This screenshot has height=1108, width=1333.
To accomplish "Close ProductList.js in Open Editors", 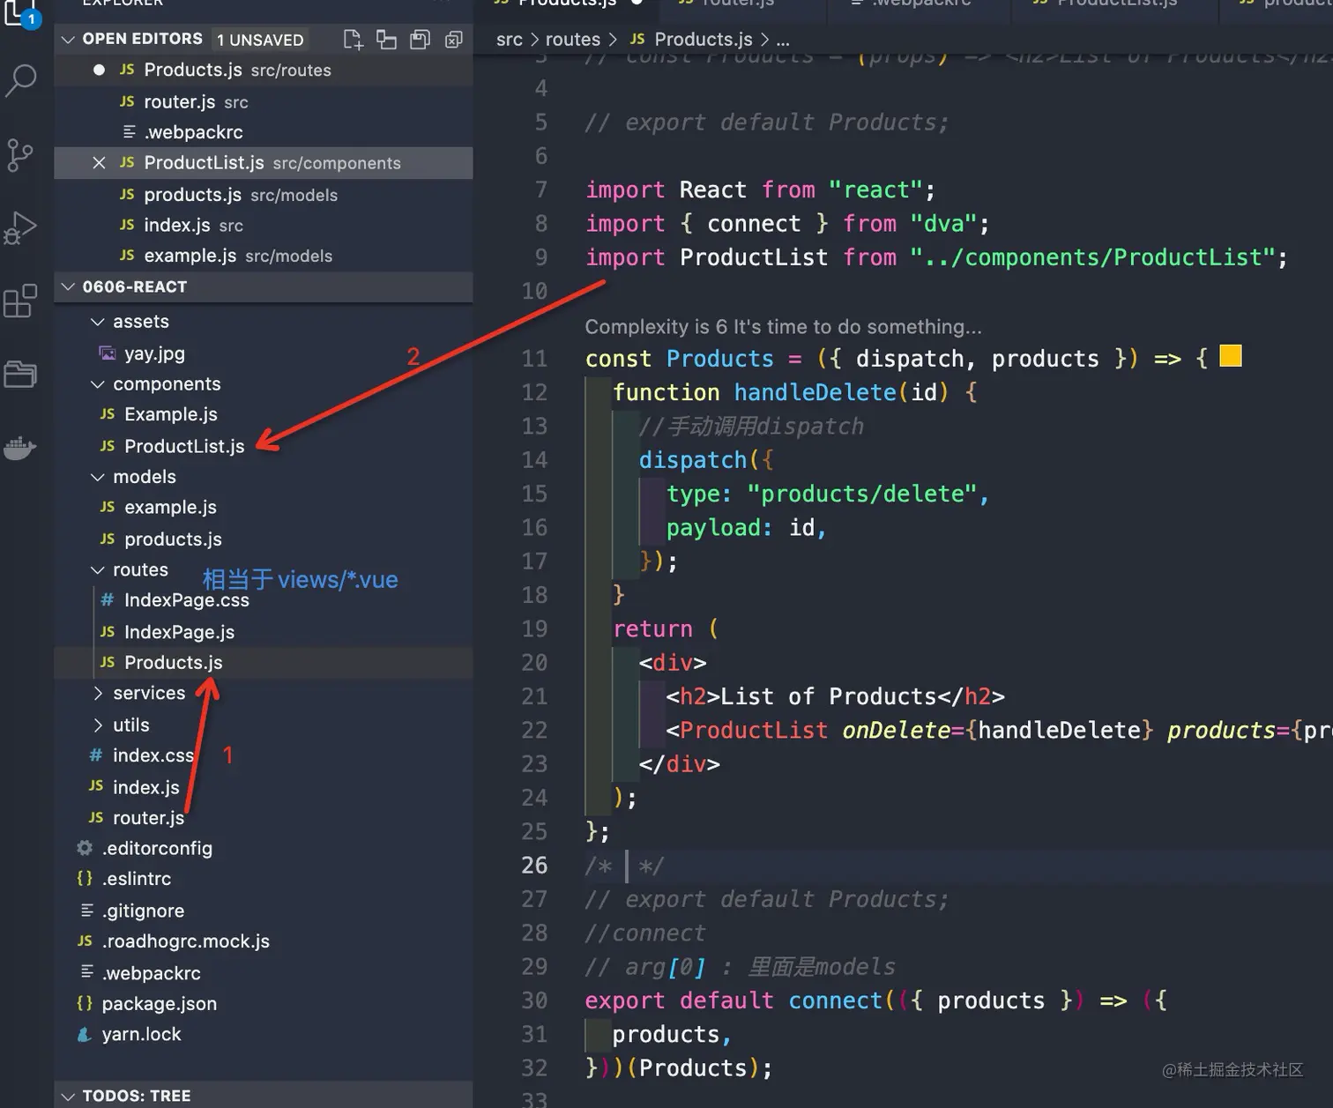I will 99,163.
